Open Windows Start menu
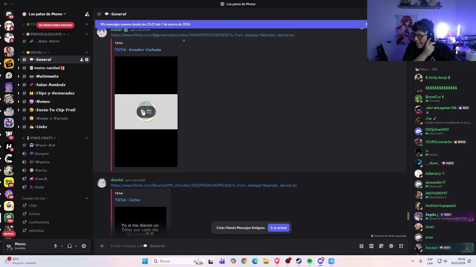The image size is (476, 267). point(145,261)
